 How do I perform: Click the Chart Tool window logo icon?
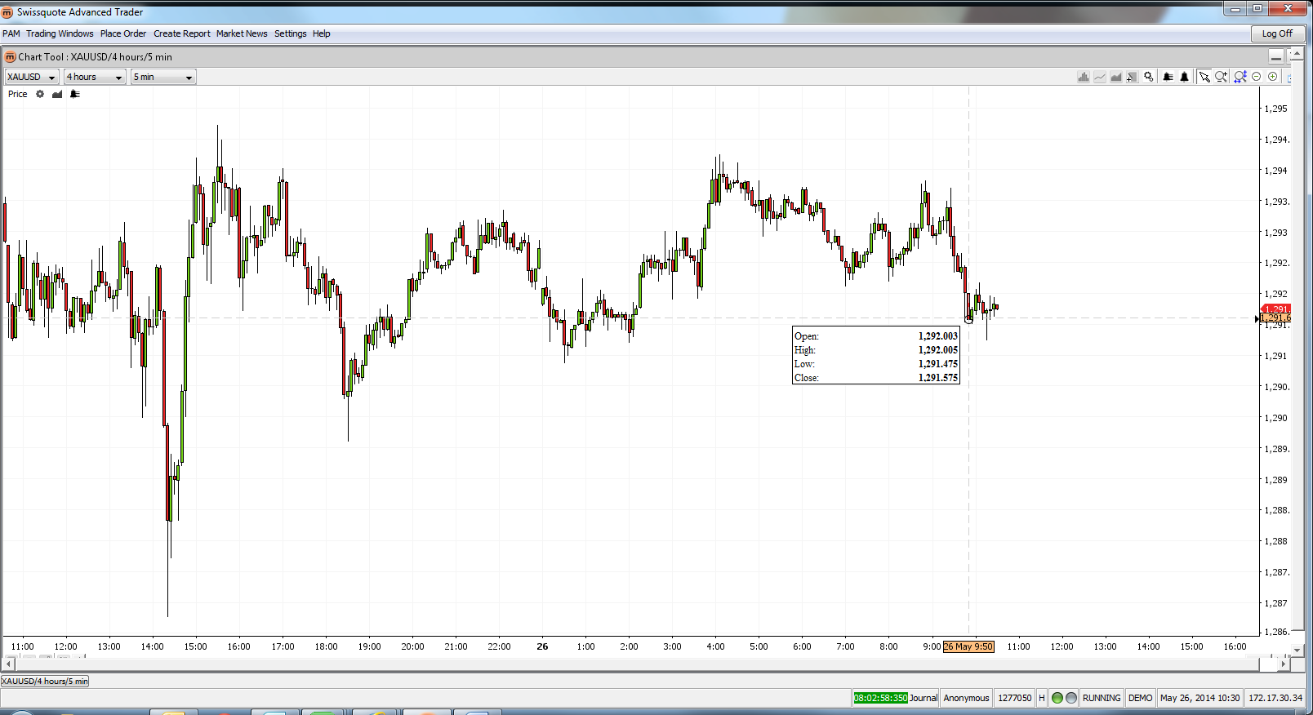(11, 57)
